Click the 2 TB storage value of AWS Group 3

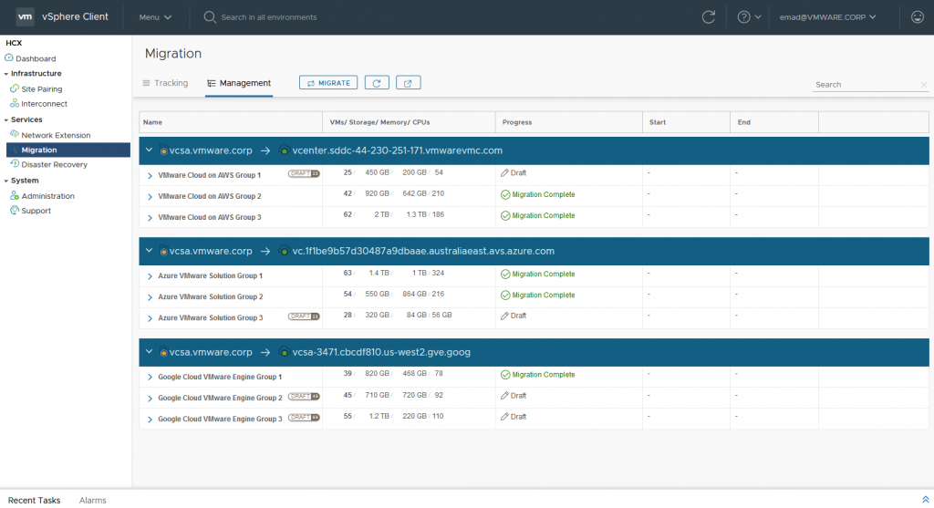tap(382, 214)
